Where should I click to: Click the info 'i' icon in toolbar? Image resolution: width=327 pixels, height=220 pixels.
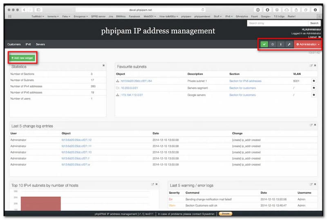point(280,44)
